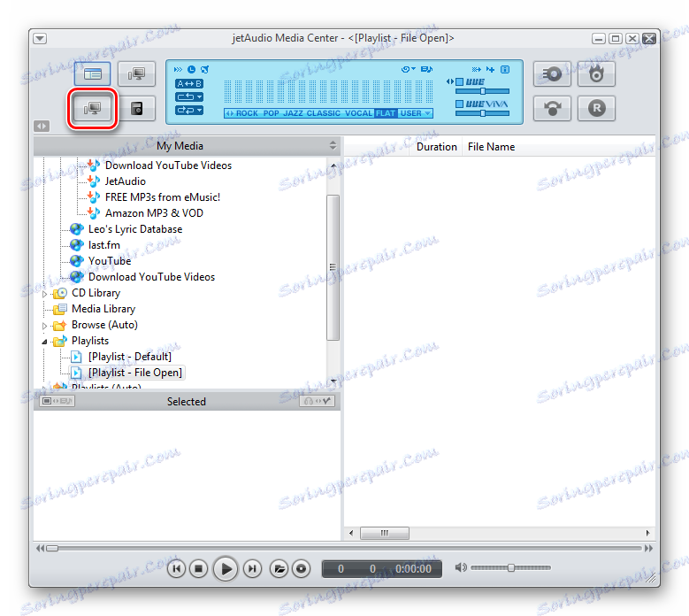Expand the Browse (Auto) node
Viewport: 689px width, 616px height.
[44, 326]
